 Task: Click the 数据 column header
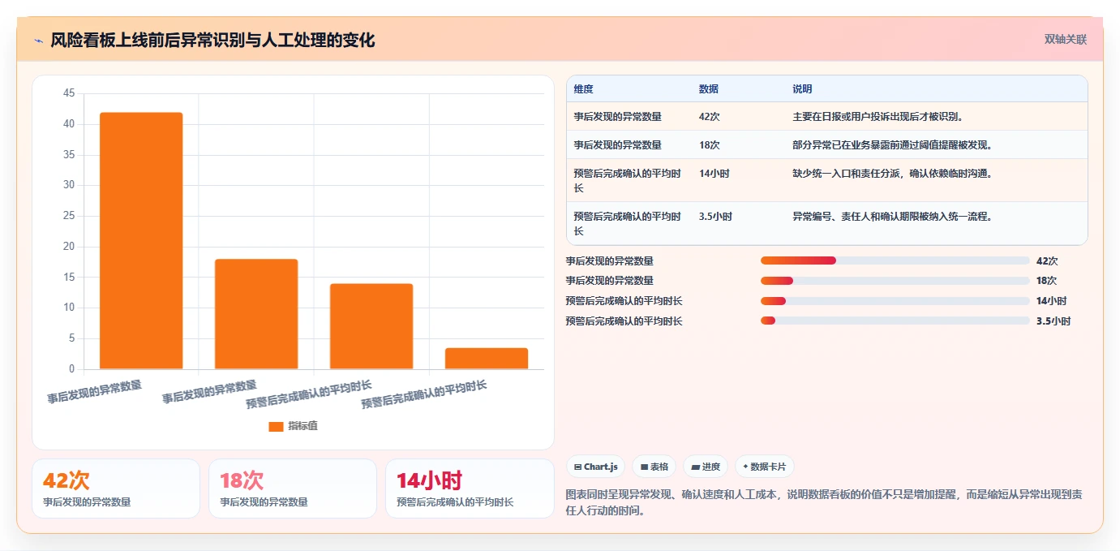708,89
